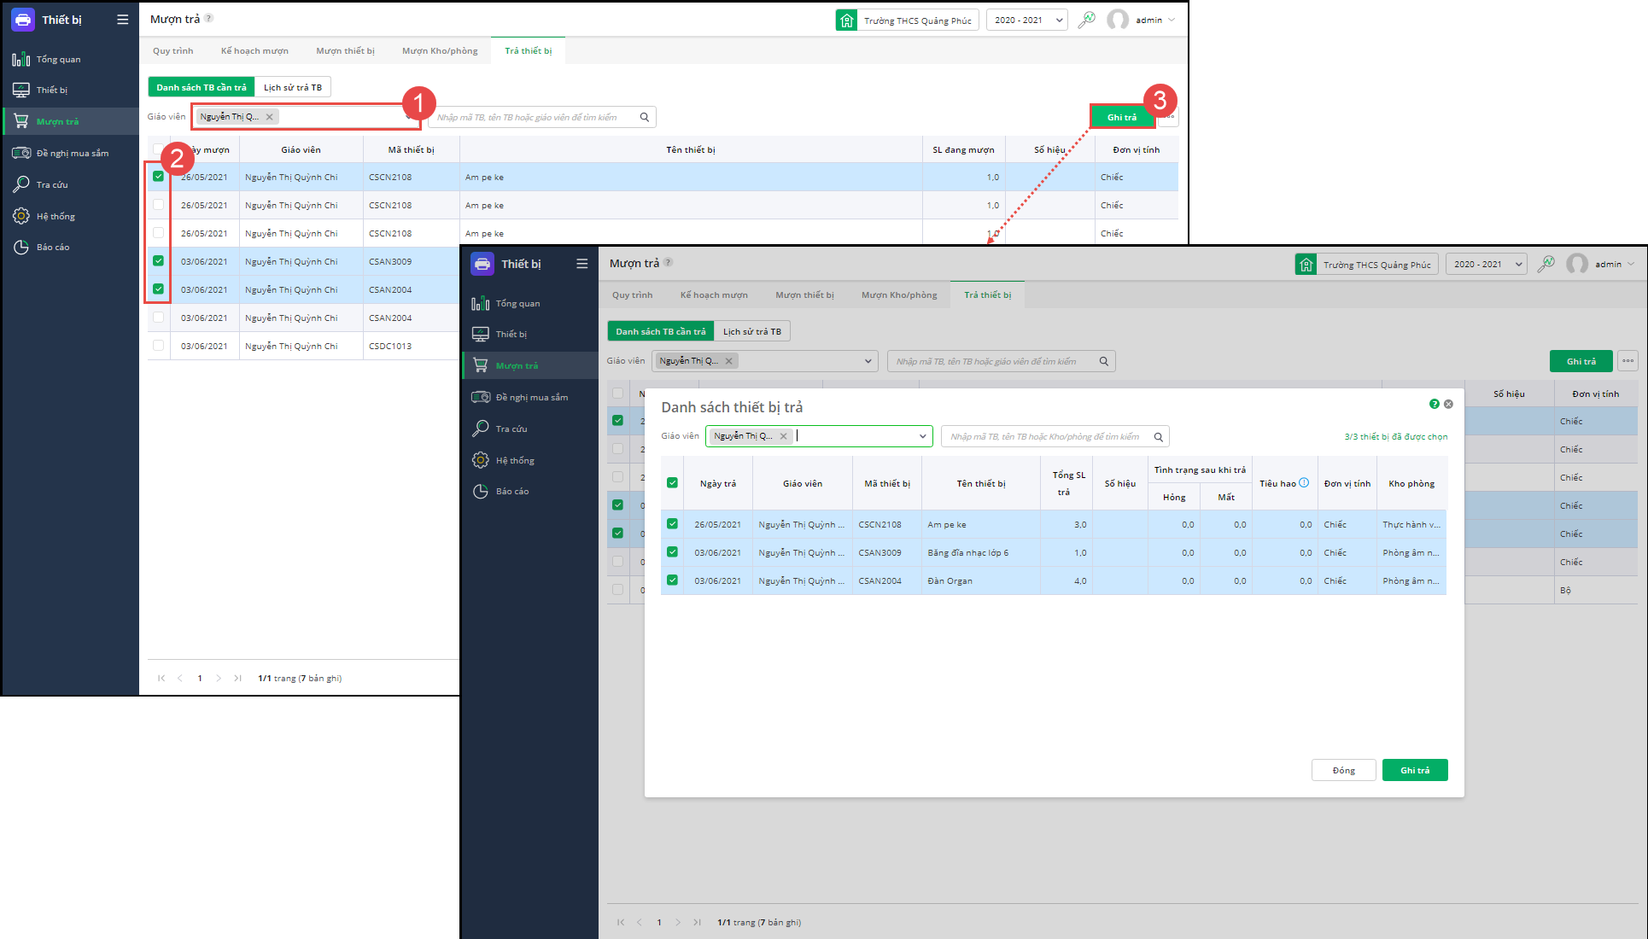The height and width of the screenshot is (939, 1648).
Task: Click the Tiêu hao info icon in the dialog table header
Action: 1304,482
